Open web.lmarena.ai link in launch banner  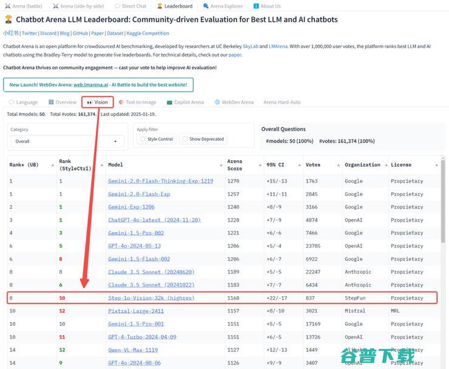pos(91,85)
